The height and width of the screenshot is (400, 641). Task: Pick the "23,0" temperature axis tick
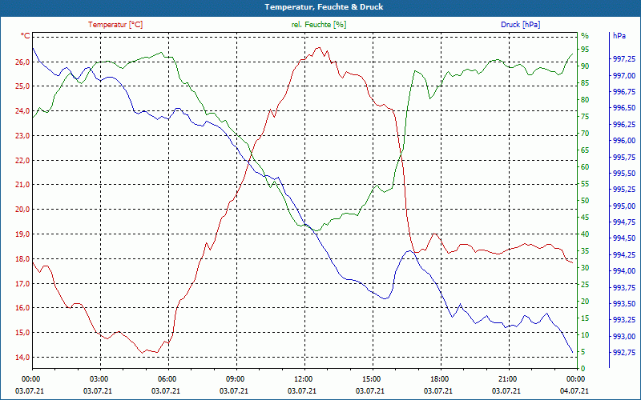pyautogui.click(x=22, y=135)
